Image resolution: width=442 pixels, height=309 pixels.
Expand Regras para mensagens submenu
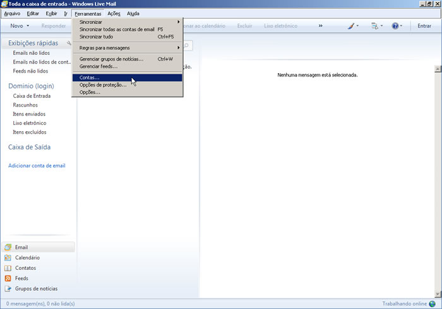coord(127,48)
